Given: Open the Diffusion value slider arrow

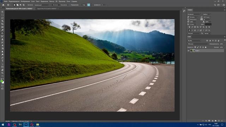Looking at the screenshot, I should 106,5.
